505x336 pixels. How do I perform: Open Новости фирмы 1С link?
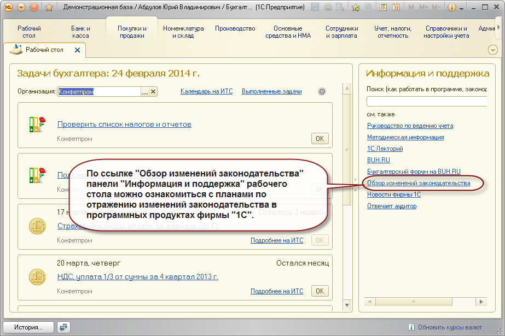[394, 194]
